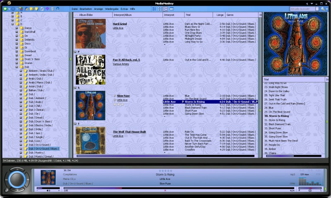This screenshot has height=198, width=331.
Task: Sort by the Genre column header
Action: pyautogui.click(x=242, y=15)
